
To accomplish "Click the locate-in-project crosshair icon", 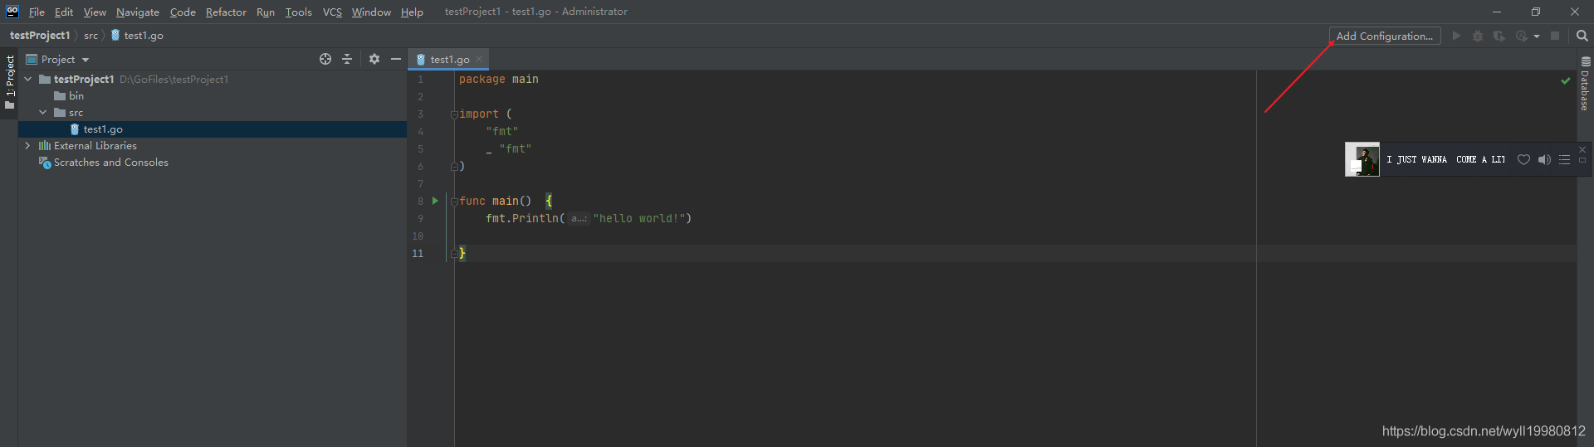I will coord(325,59).
